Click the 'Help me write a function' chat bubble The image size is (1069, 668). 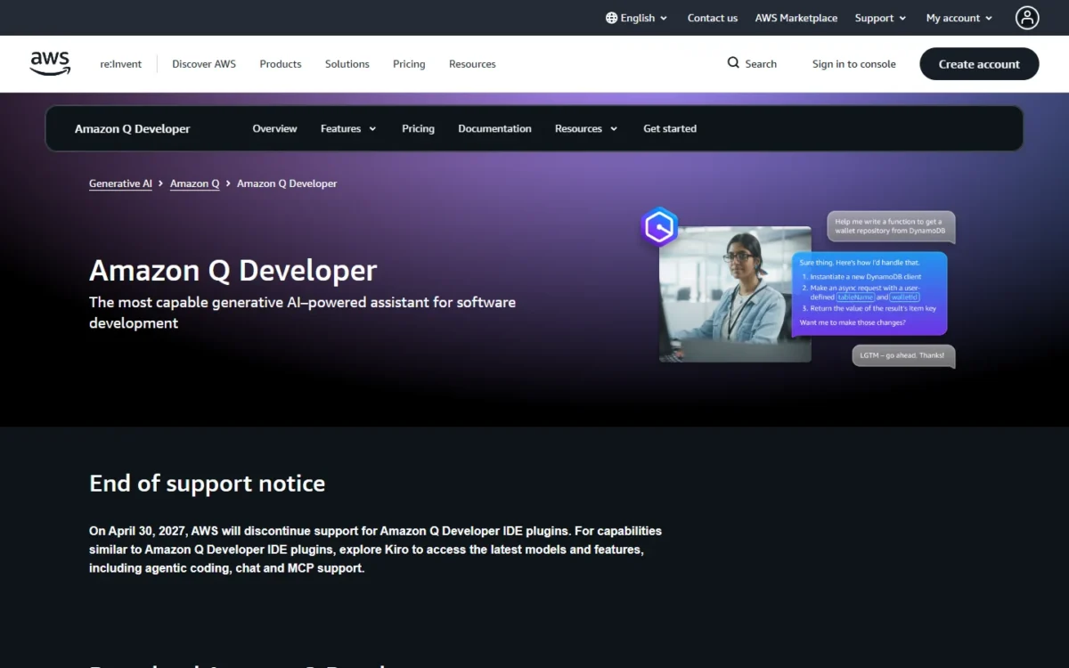coord(891,226)
